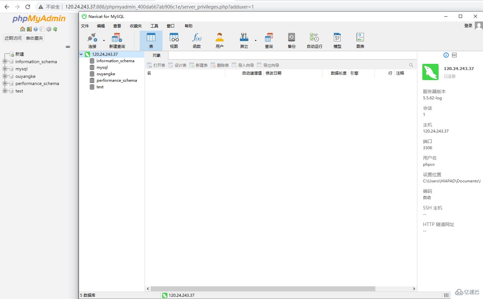Viewport: 483px width, 299px height.
Task: Open 新建查询 (New Query) in Navicat toolbar
Action: 117,40
